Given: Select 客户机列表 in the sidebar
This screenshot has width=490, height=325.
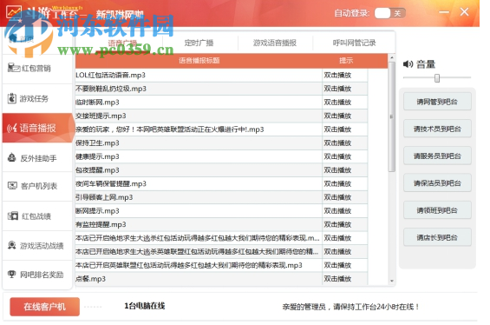Looking at the screenshot, I should click(37, 186).
